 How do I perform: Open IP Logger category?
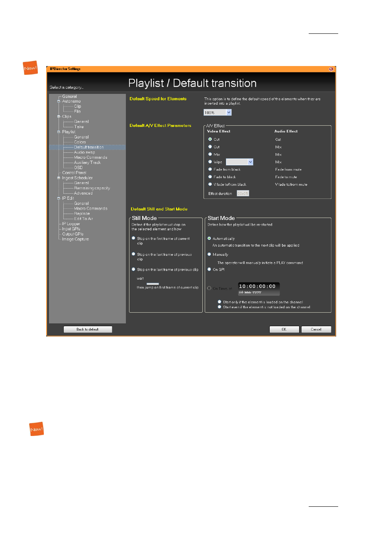click(71, 224)
